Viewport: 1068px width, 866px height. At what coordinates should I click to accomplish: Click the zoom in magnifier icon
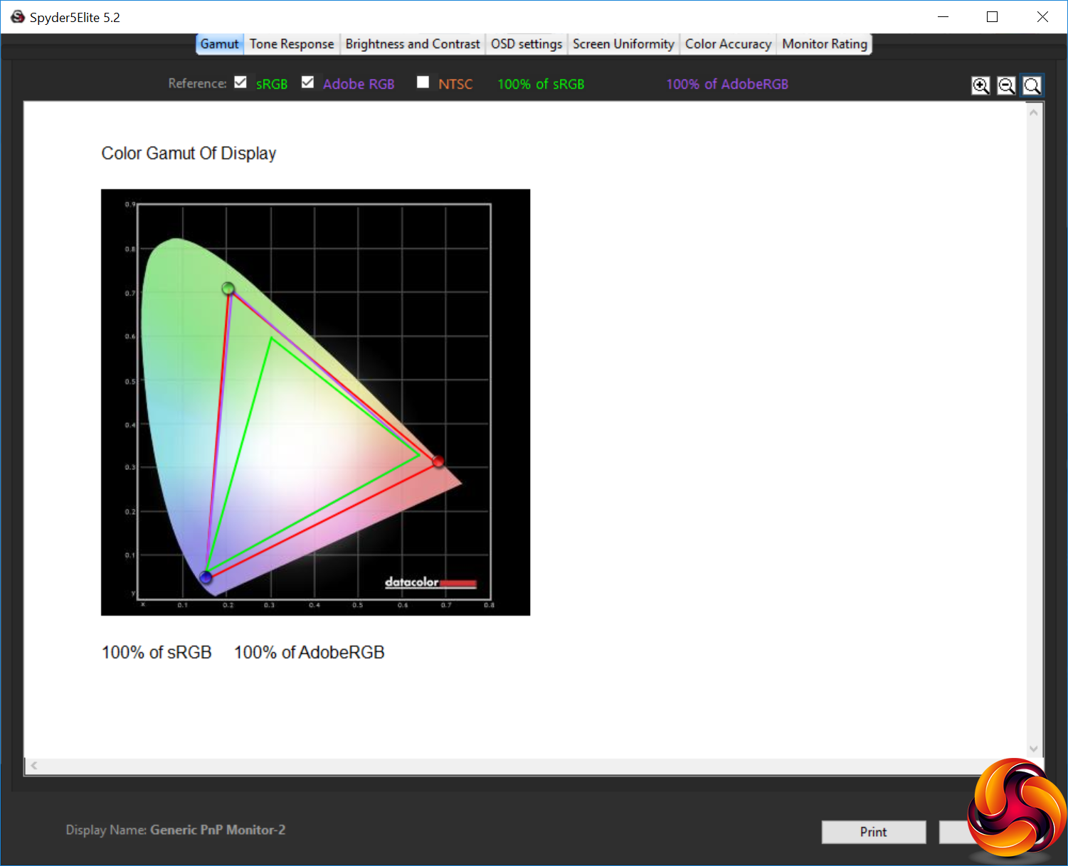click(x=980, y=86)
